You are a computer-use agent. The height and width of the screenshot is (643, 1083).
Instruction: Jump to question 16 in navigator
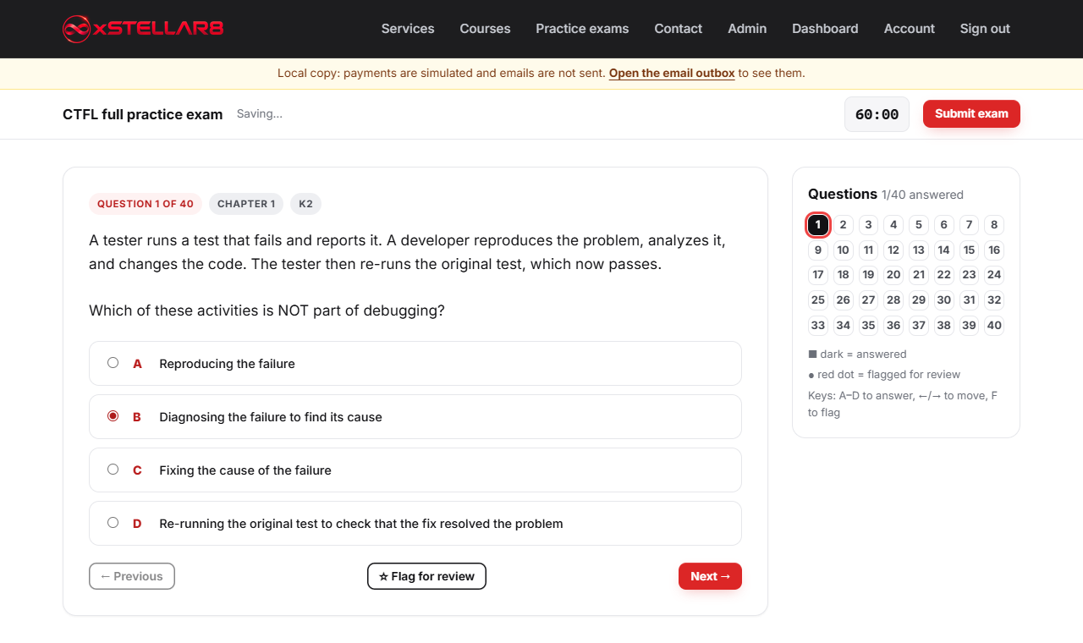[x=994, y=250]
